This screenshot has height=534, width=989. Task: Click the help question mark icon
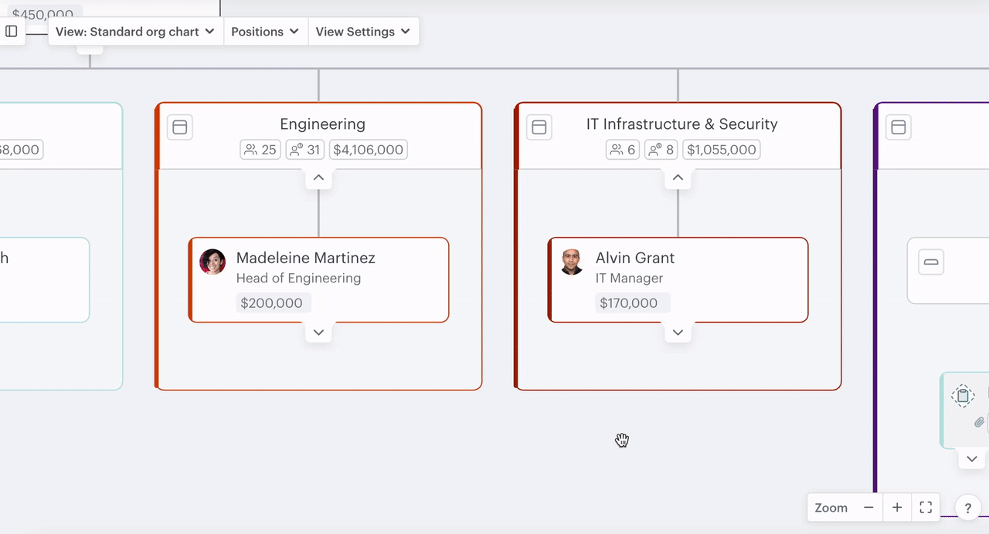pyautogui.click(x=967, y=508)
